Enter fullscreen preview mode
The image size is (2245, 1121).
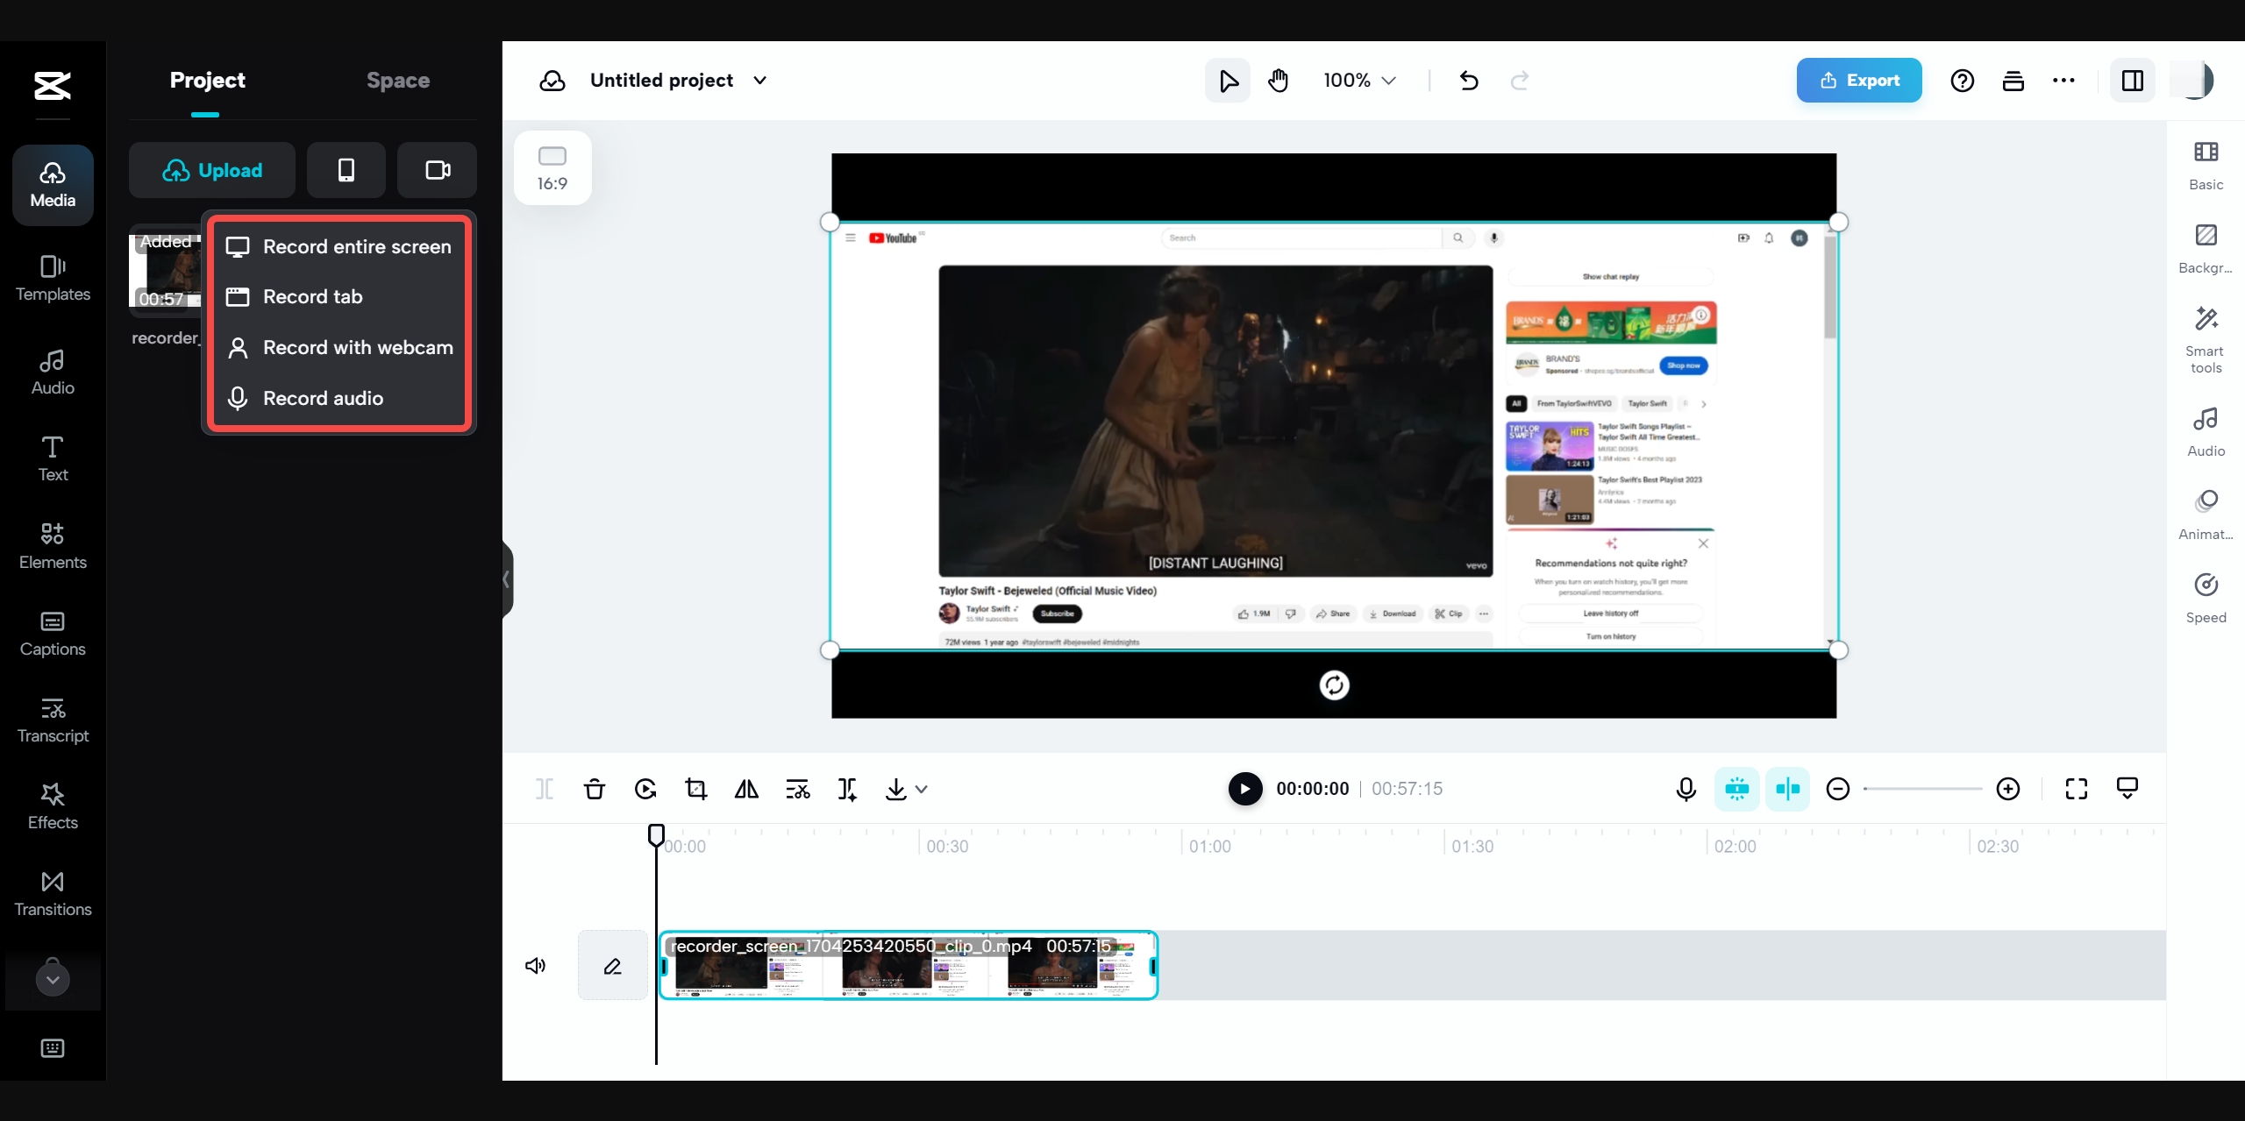tap(2077, 789)
